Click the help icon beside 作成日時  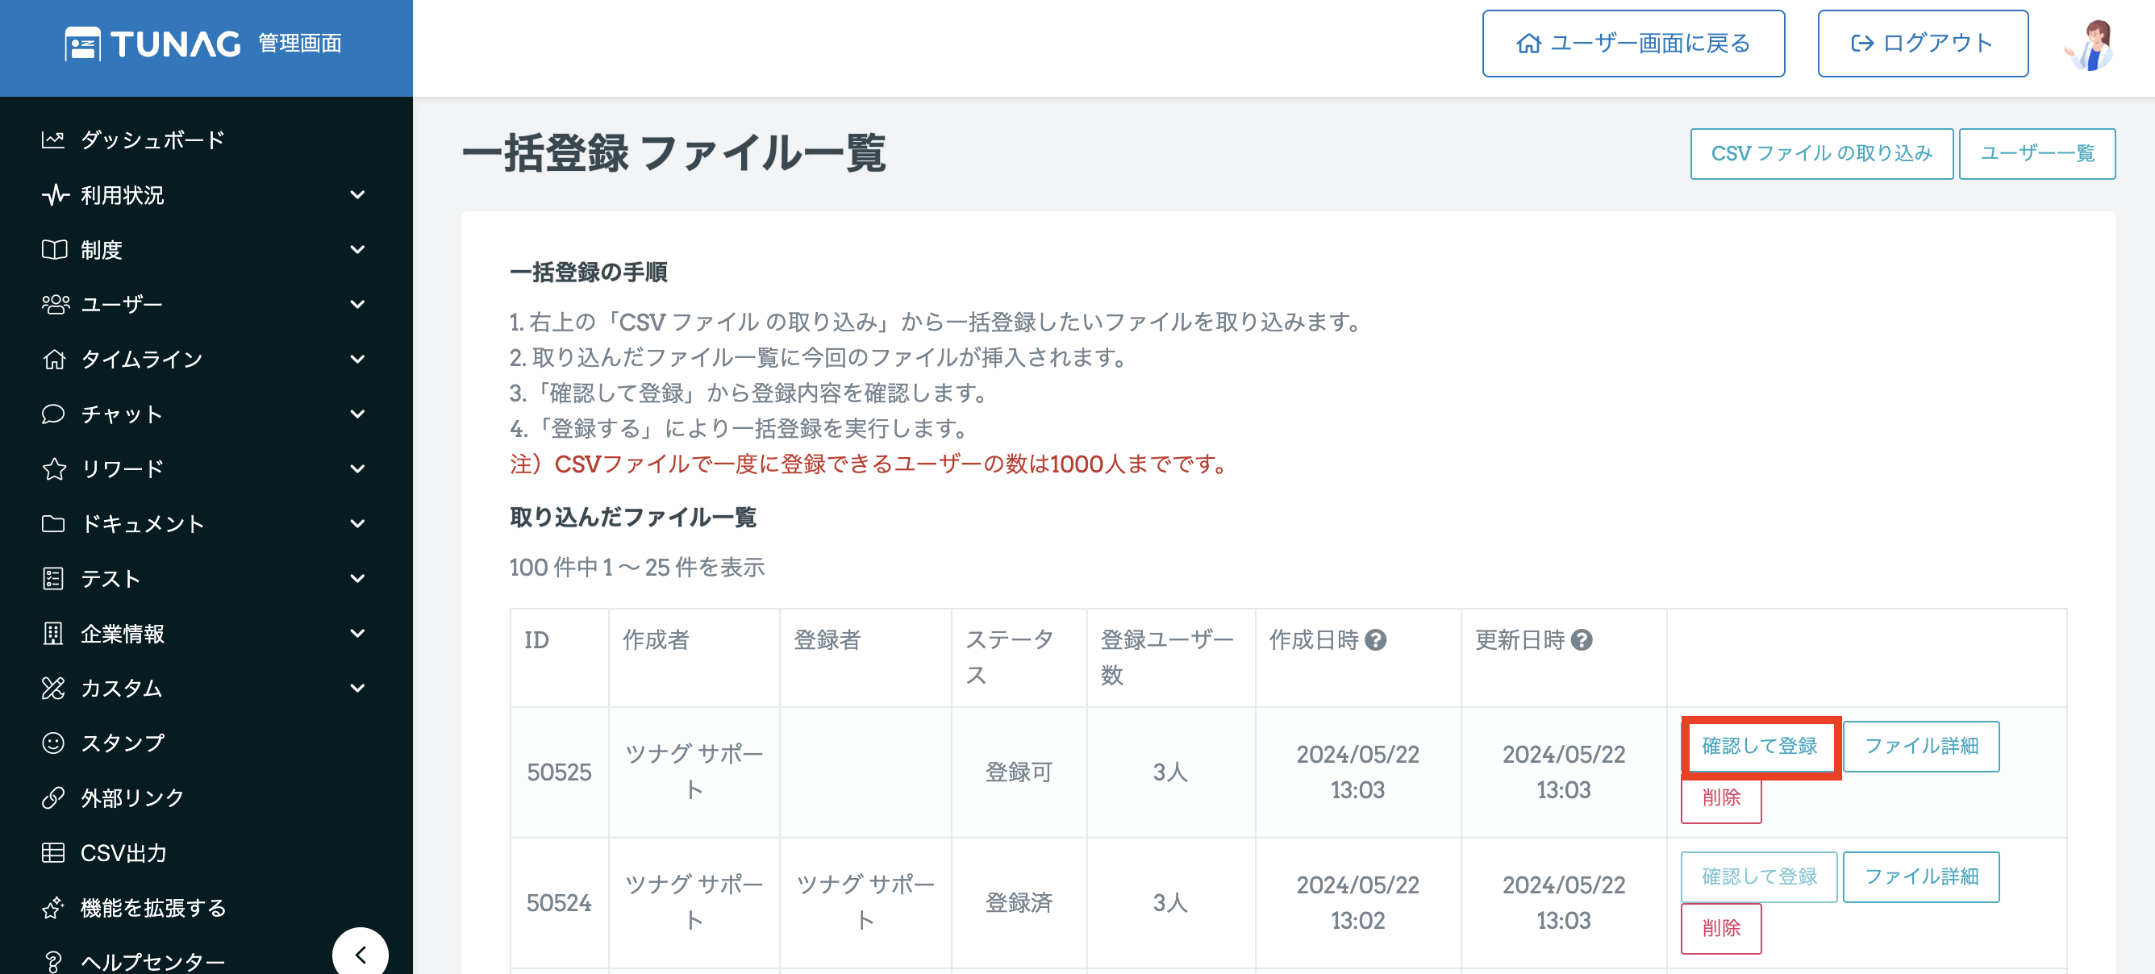(x=1375, y=639)
